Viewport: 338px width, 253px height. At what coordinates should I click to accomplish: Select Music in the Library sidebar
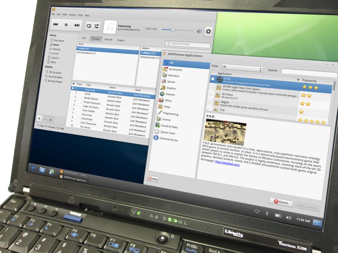click(x=55, y=45)
